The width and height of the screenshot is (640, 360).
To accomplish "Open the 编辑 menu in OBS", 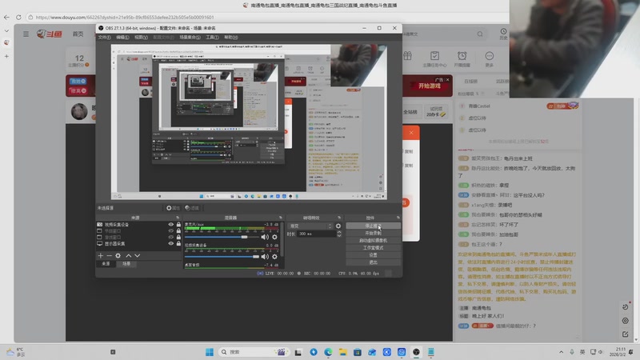I will [x=122, y=37].
